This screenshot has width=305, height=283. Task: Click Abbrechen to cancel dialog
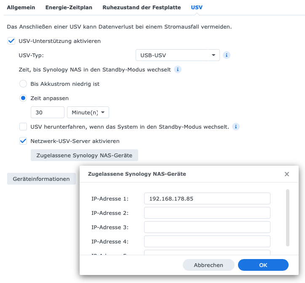click(209, 265)
